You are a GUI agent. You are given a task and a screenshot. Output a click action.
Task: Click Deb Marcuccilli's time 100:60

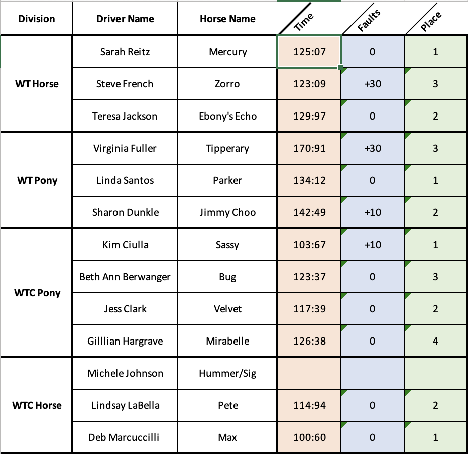click(309, 437)
